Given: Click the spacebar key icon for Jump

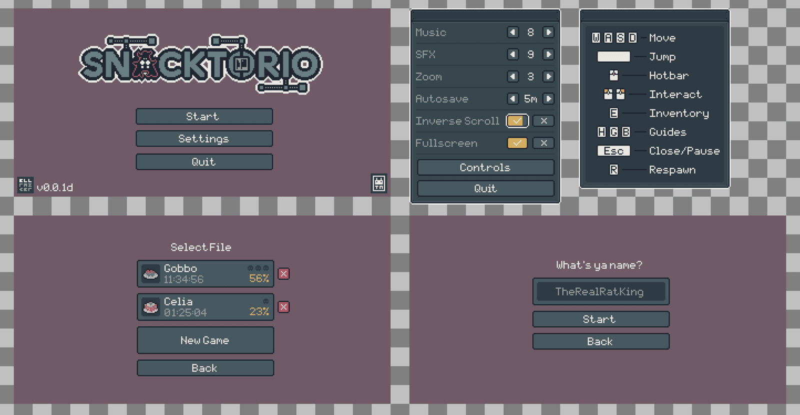Looking at the screenshot, I should (x=613, y=56).
